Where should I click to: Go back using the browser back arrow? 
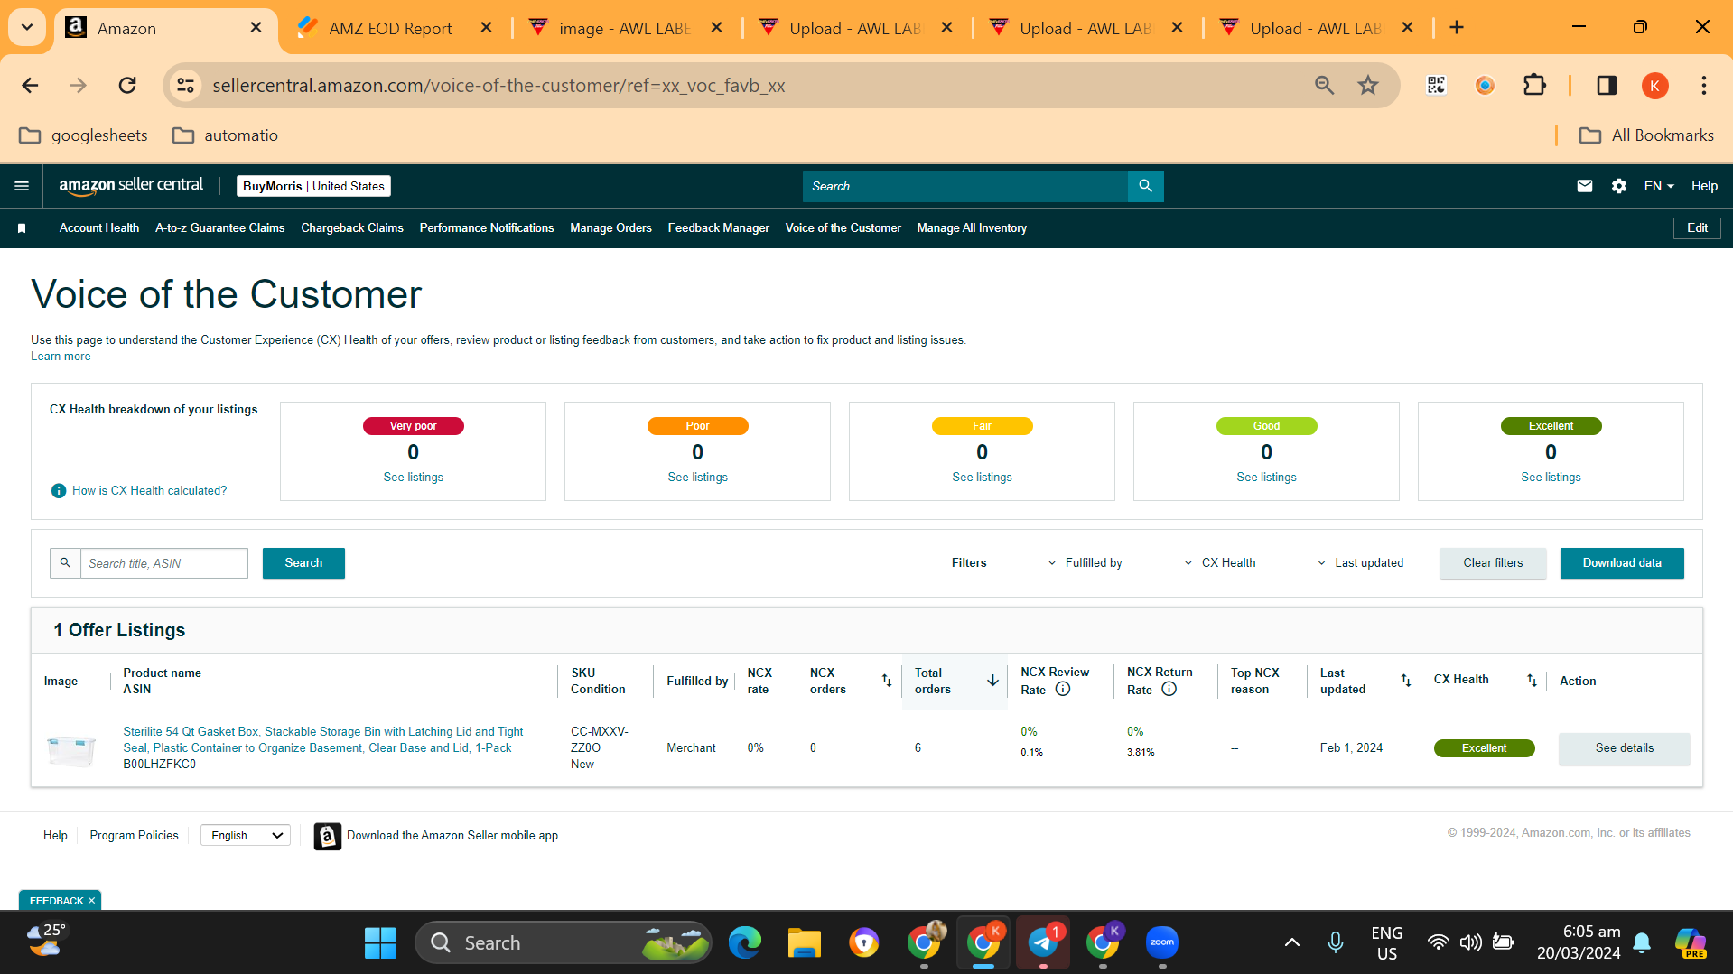click(x=30, y=86)
